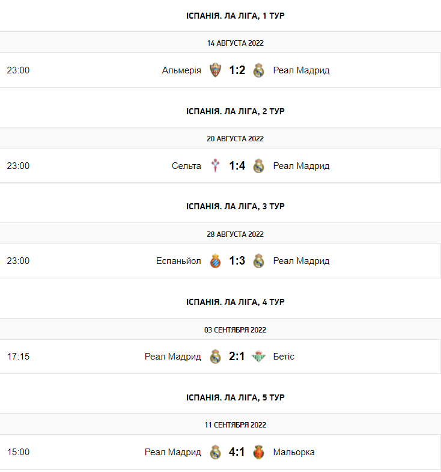
Task: Click the La Liga 3 тур heading
Action: [x=235, y=206]
